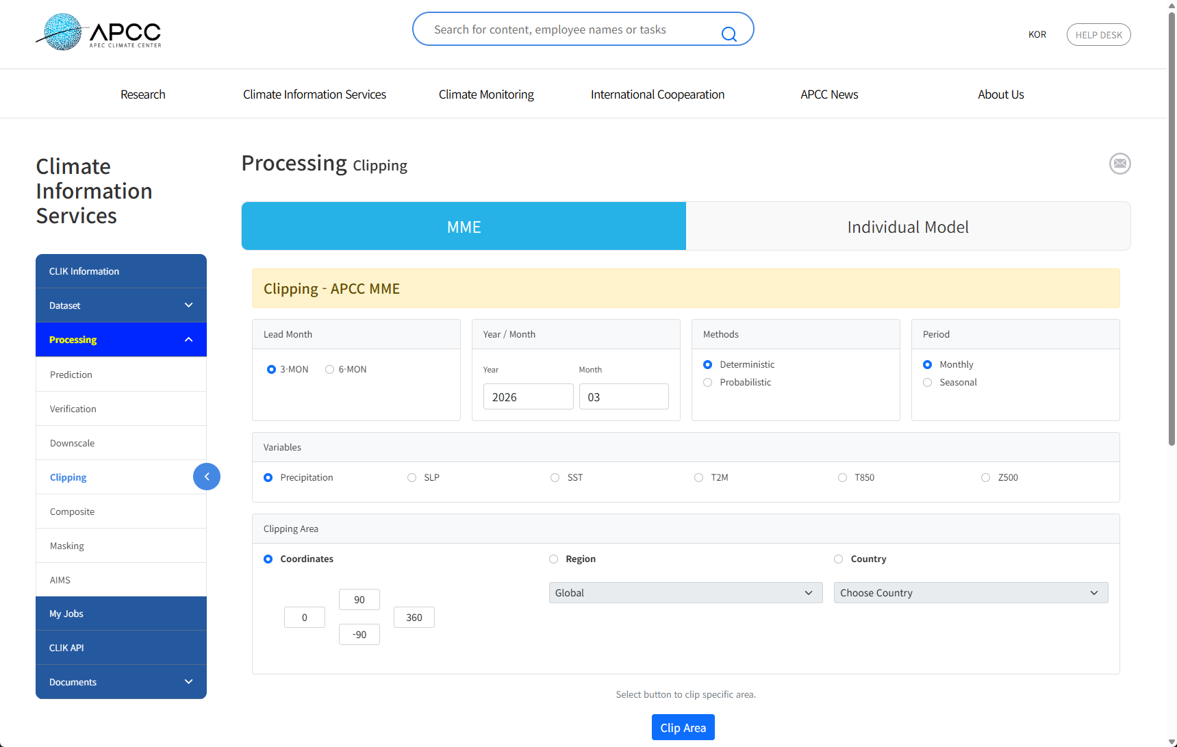
Task: Click the north latitude 90 field
Action: (x=359, y=600)
